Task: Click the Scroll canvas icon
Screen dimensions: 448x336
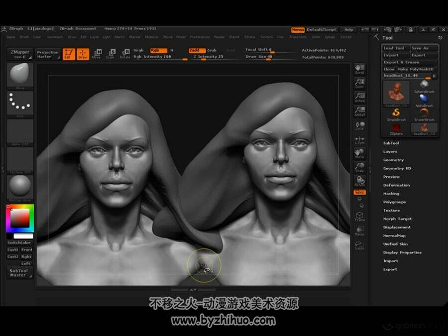Action: (x=359, y=69)
